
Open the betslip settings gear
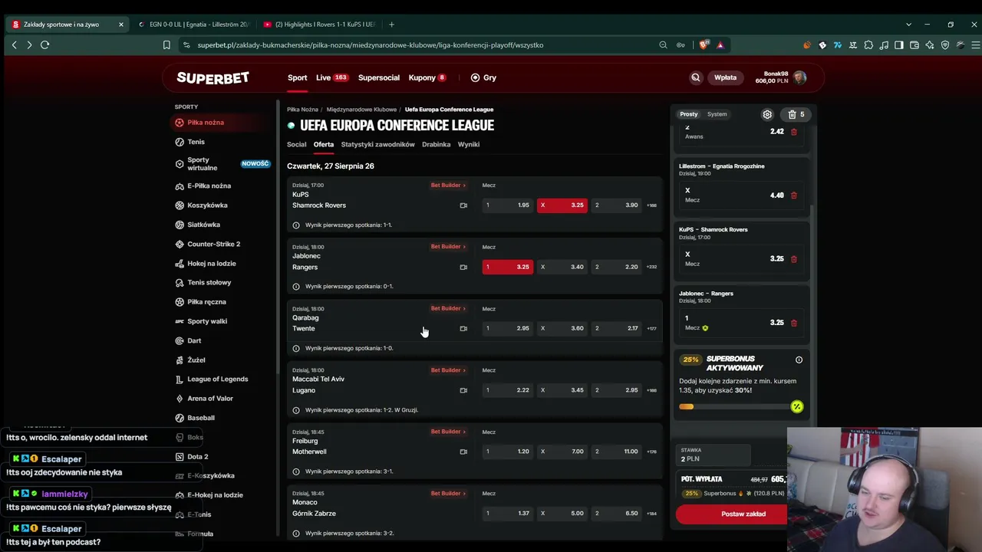[x=767, y=114]
